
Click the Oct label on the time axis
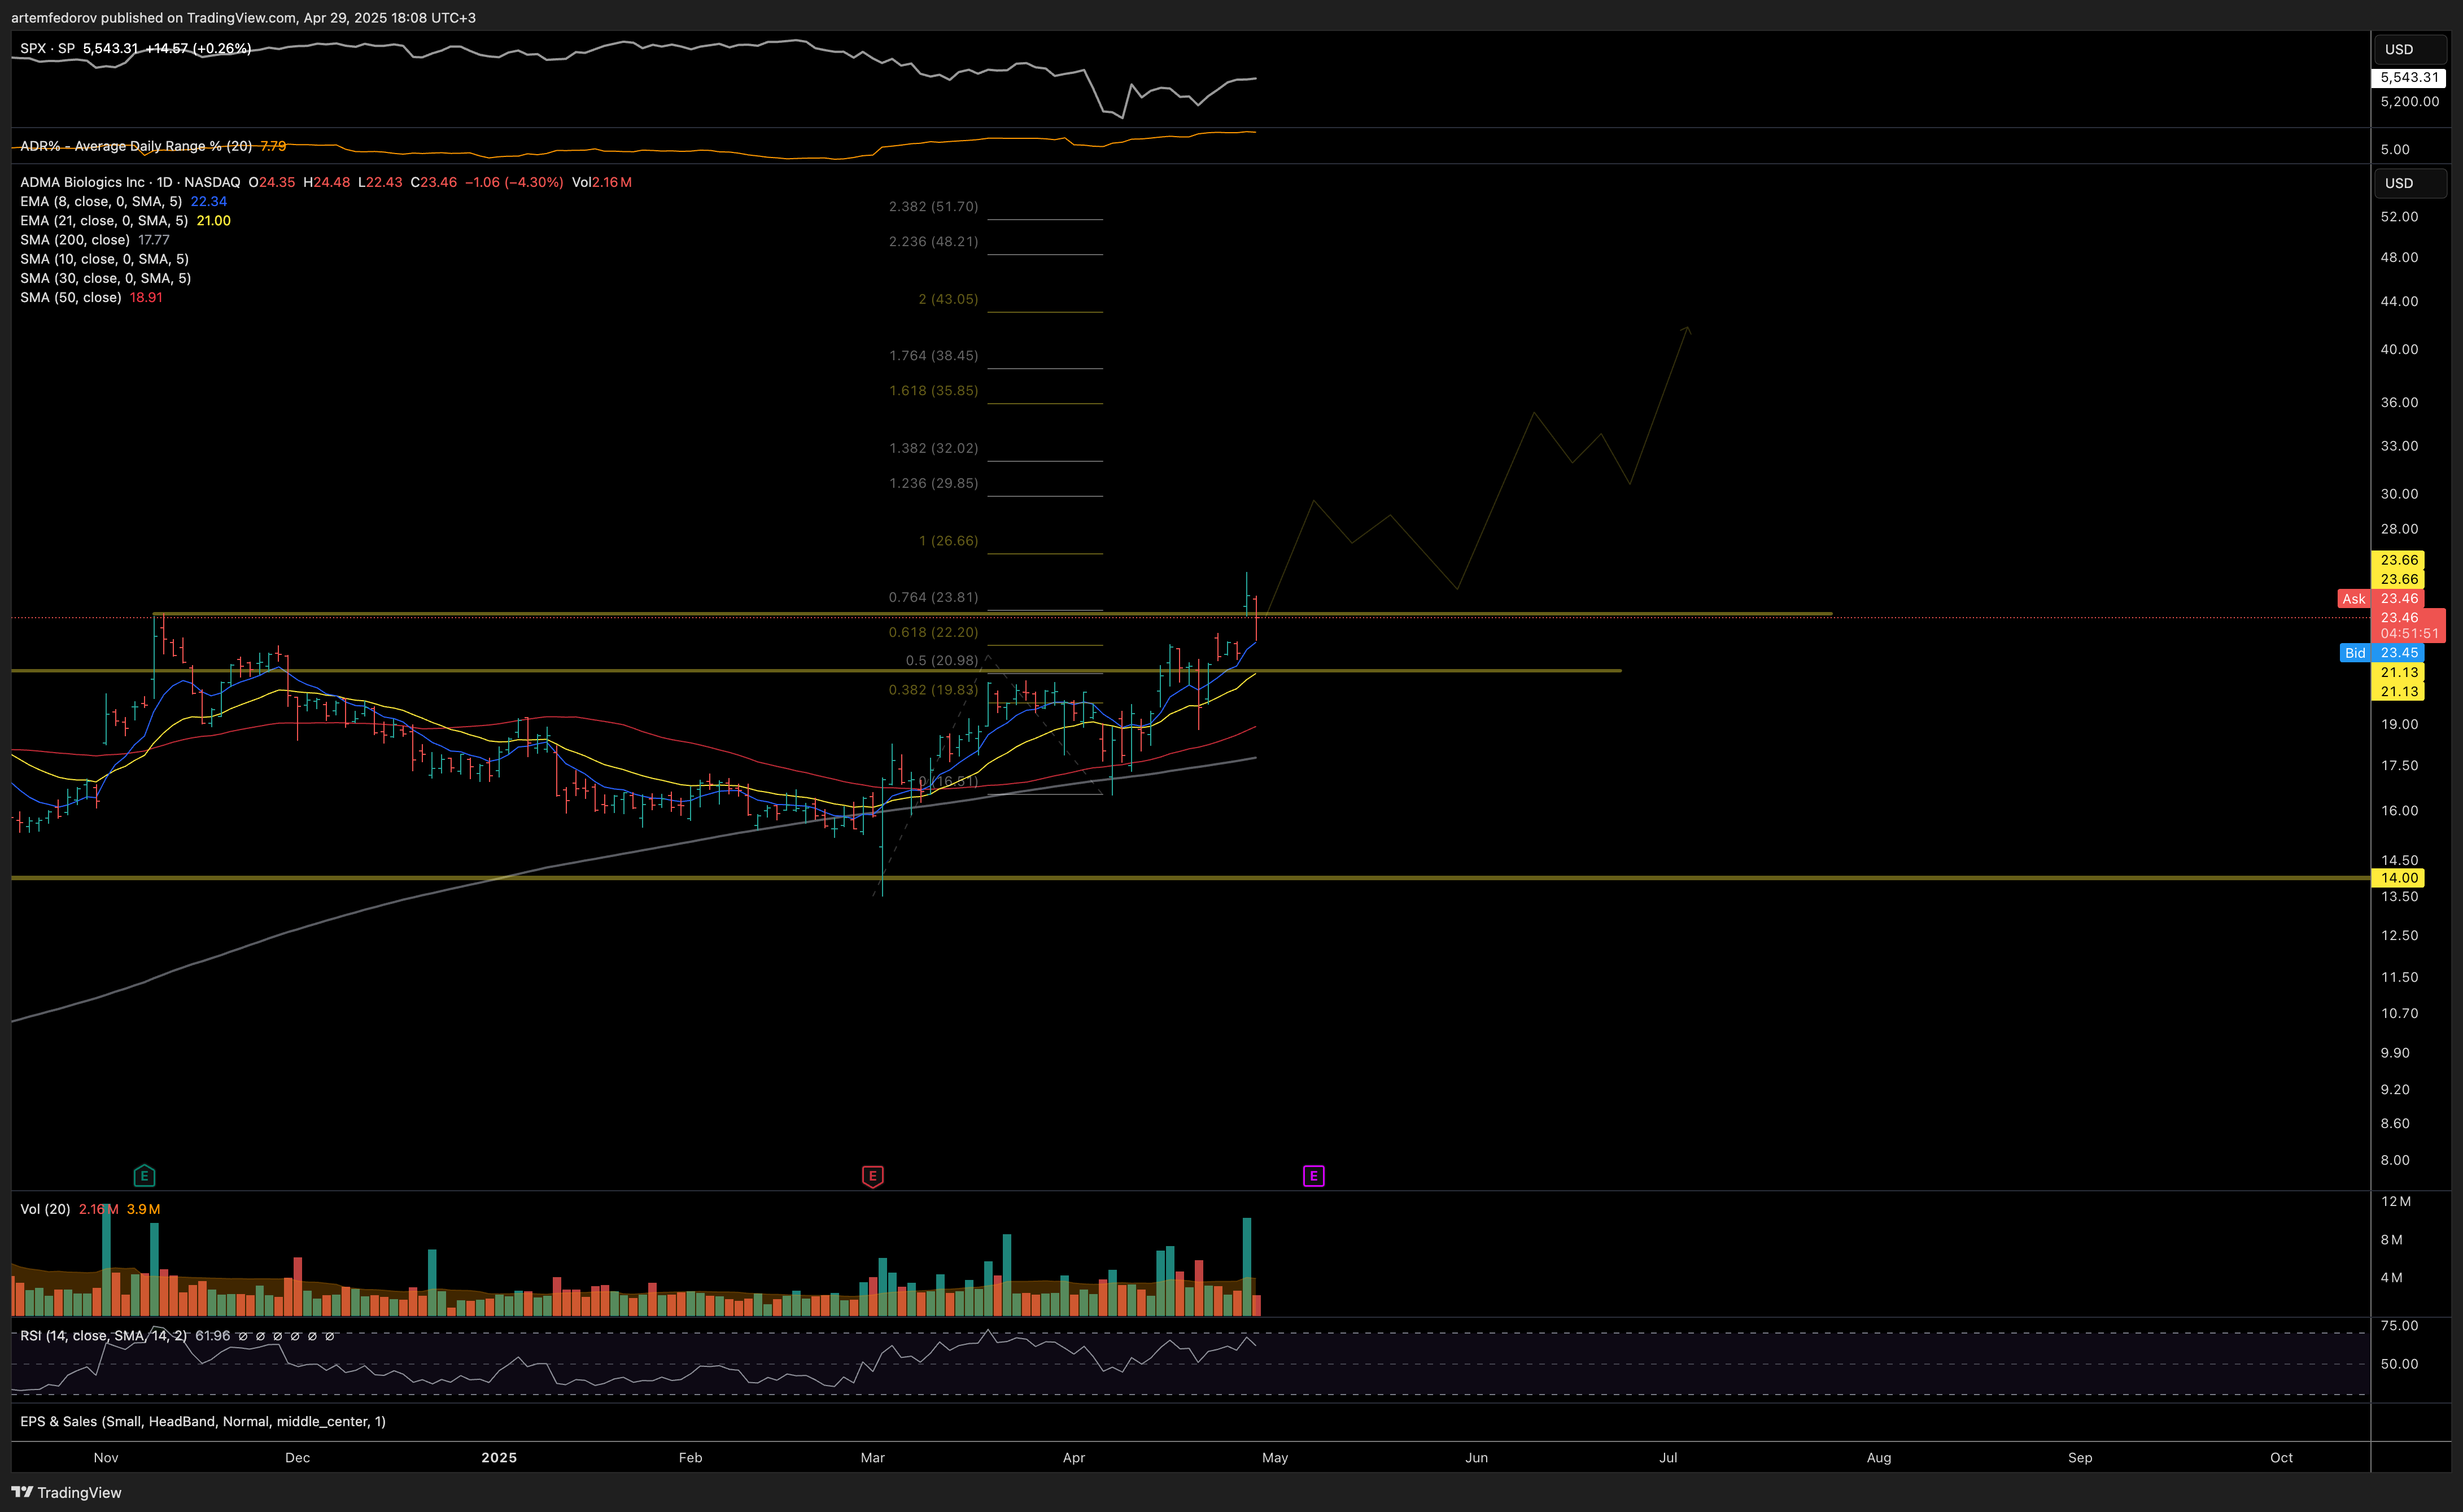click(2281, 1457)
